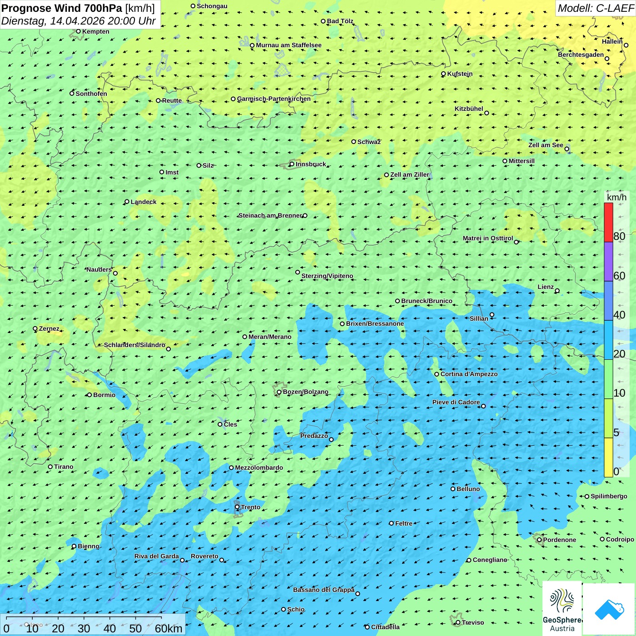Click the 'Mezzolombardo' label
Screen dimensions: 636x636
(259, 467)
